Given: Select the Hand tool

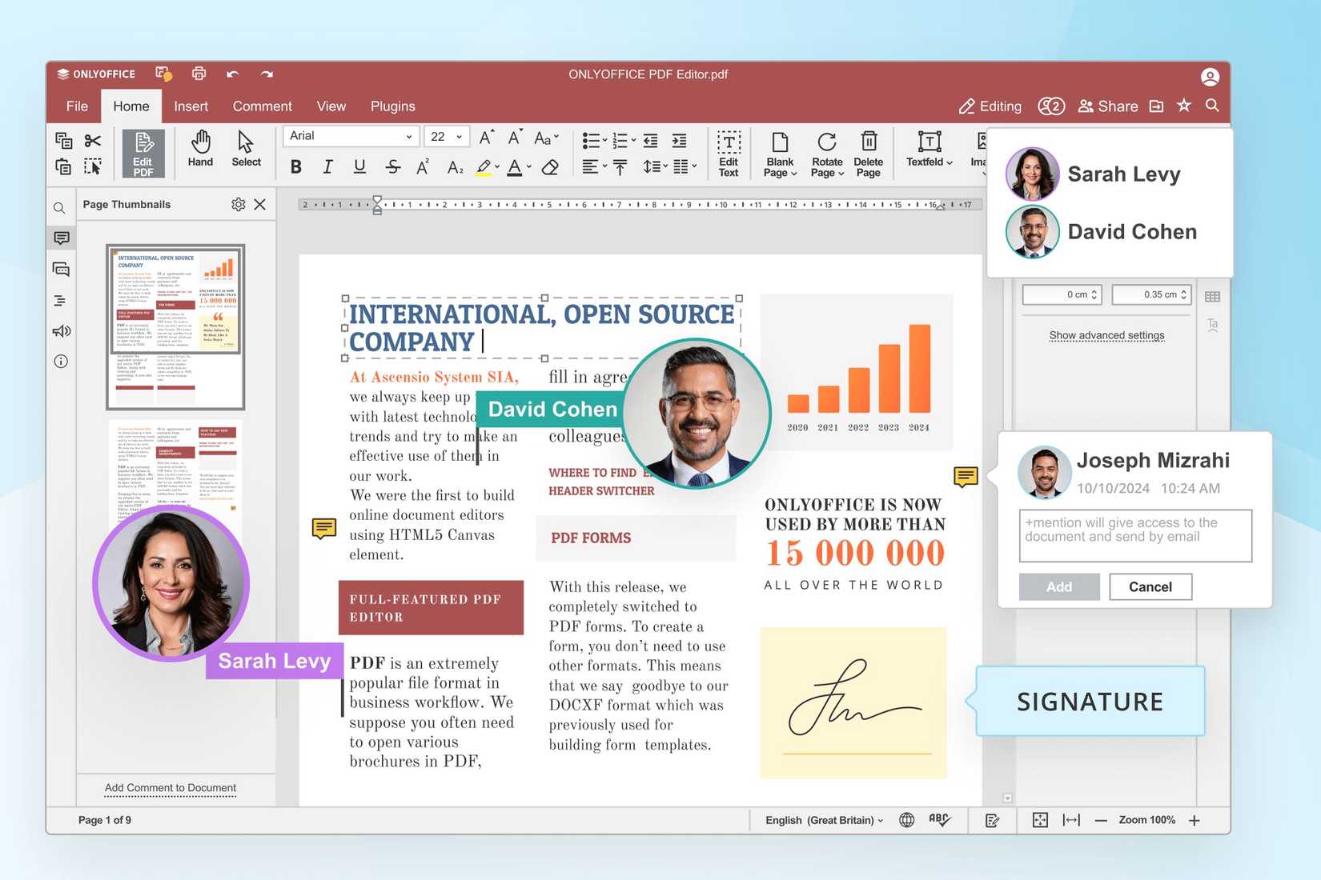Looking at the screenshot, I should pyautogui.click(x=200, y=150).
